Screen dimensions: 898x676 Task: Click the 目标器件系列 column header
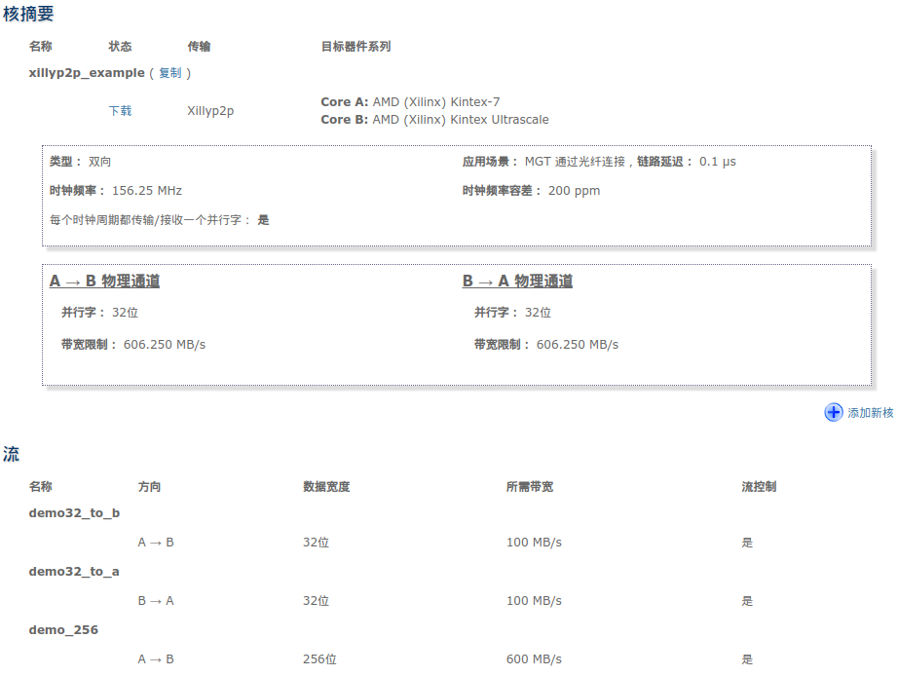pos(355,47)
